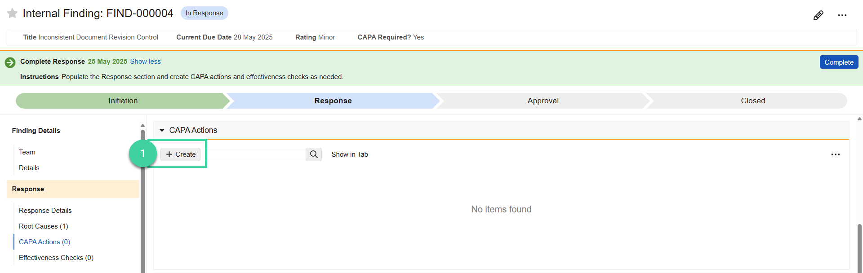Screen dimensions: 863x273
Task: Click the Rating Minor value
Action: [326, 37]
